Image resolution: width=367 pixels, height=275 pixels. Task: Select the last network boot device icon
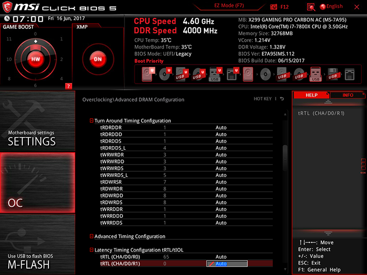pyautogui.click(x=349, y=75)
